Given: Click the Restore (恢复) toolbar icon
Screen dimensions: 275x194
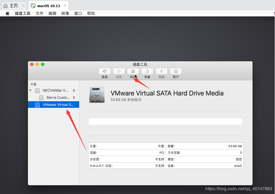Looking at the screenshot, I should coord(147,71).
